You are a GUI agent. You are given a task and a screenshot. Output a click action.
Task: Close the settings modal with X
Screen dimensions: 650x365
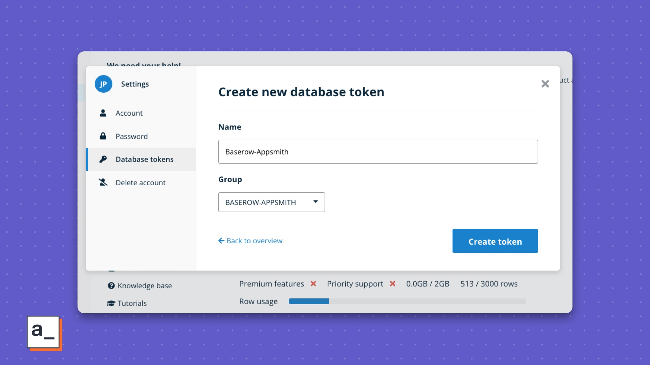pos(545,84)
